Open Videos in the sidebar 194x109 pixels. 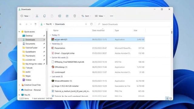(x=28, y=80)
